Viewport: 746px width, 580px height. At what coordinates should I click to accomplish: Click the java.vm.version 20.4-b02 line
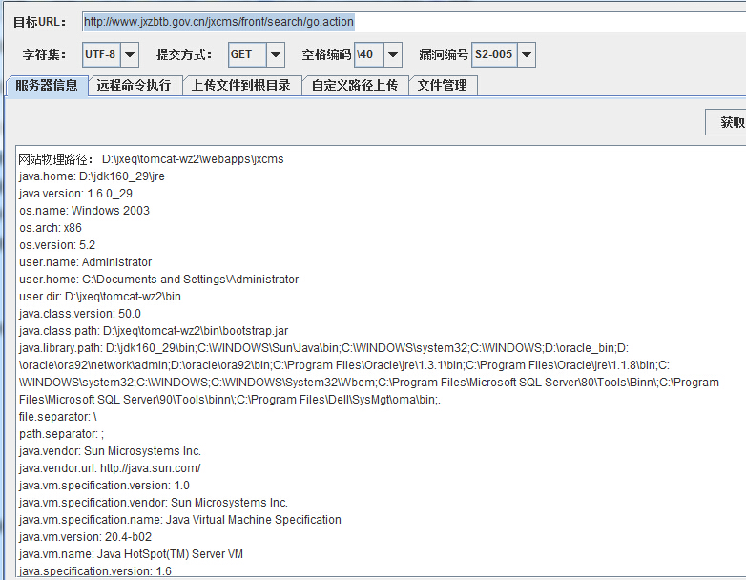coord(85,537)
